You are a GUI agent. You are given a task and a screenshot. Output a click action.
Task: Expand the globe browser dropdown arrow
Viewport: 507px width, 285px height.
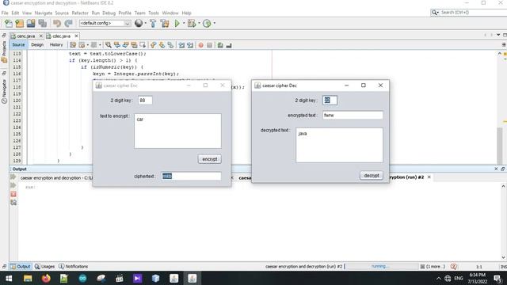[145, 23]
